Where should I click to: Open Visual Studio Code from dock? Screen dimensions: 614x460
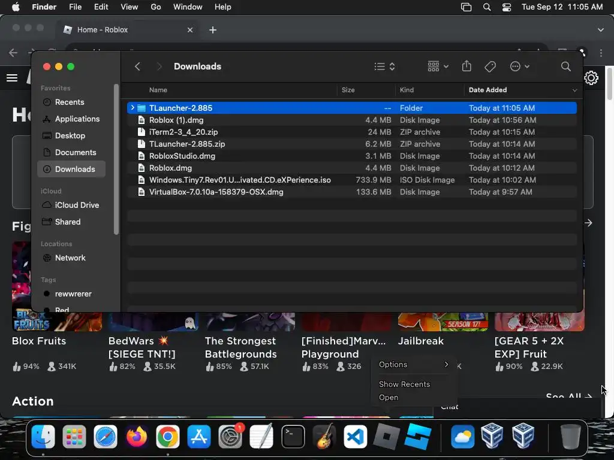pyautogui.click(x=355, y=436)
